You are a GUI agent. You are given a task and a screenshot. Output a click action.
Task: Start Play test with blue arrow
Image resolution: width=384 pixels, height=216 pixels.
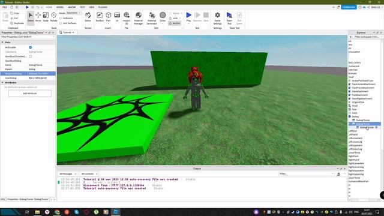coord(188,15)
